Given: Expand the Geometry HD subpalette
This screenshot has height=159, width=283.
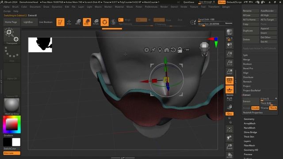Looking at the screenshot, I should point(251,150).
